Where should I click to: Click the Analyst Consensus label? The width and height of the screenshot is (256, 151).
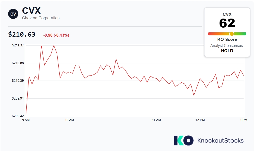click(227, 46)
